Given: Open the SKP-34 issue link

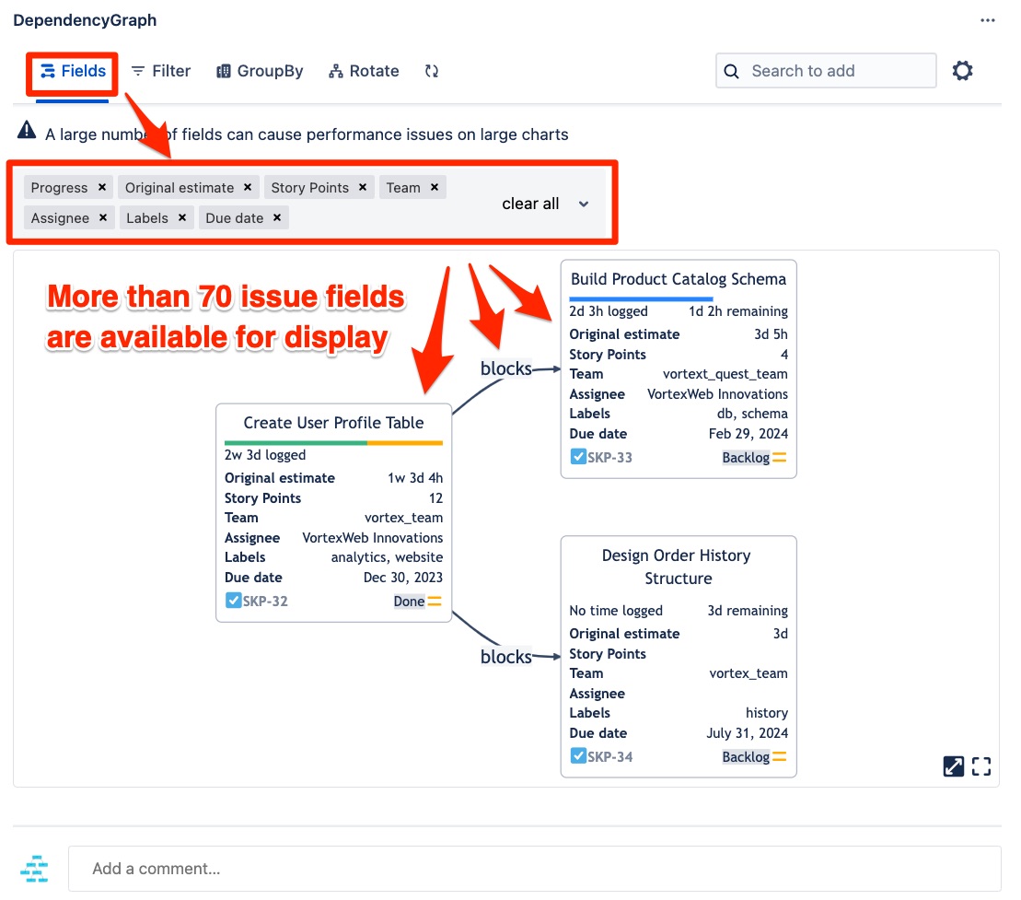Looking at the screenshot, I should point(609,757).
